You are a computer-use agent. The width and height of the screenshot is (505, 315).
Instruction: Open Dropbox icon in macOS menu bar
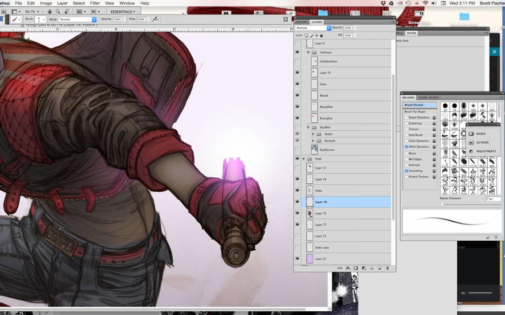point(383,3)
